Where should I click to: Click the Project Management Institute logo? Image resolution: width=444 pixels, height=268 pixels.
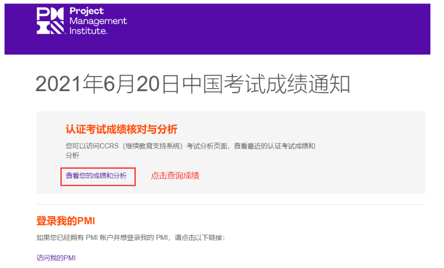(82, 21)
